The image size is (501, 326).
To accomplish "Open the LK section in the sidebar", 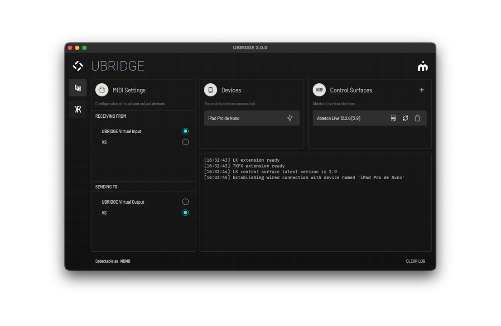I will (77, 88).
